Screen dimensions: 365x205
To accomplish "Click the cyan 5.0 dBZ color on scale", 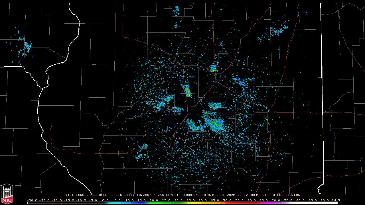I will (117, 203).
